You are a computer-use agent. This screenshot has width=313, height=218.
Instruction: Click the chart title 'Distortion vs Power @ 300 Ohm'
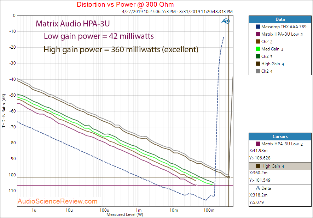(x=125, y=4)
